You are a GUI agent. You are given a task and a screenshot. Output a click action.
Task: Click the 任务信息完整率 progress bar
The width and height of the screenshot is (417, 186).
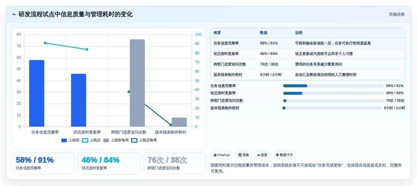pos(333,86)
